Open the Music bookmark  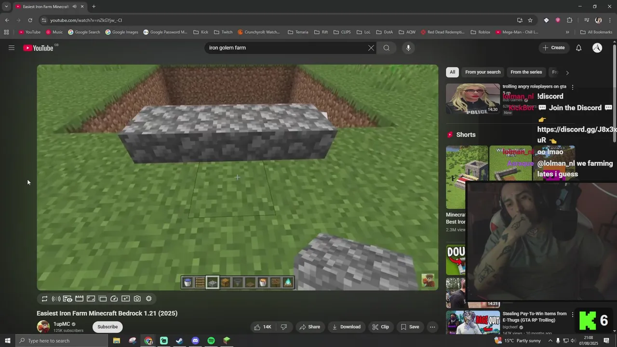pos(54,32)
